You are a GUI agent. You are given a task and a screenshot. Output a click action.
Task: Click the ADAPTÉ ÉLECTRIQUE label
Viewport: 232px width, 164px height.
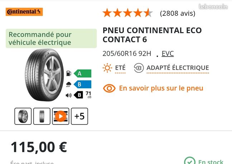click(x=178, y=68)
